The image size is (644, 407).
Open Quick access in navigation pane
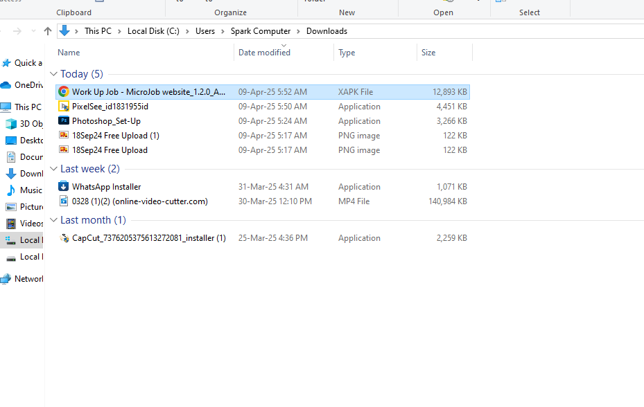(22, 63)
